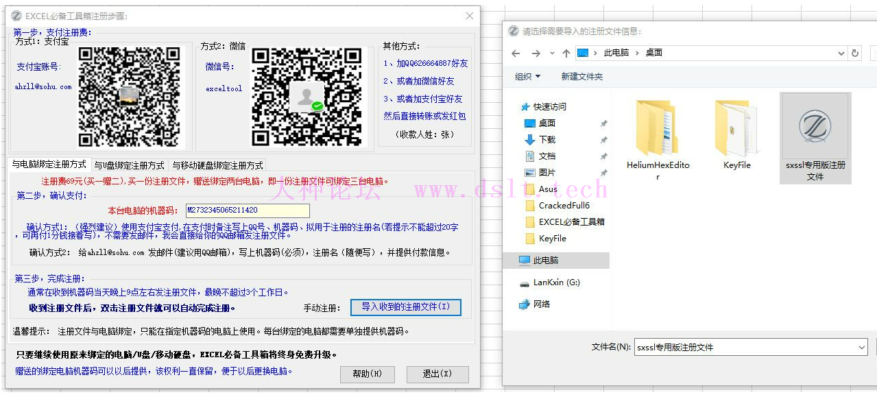Image resolution: width=877 pixels, height=397 pixels.
Task: Click the pin icon next to 文档
Action: [x=603, y=156]
